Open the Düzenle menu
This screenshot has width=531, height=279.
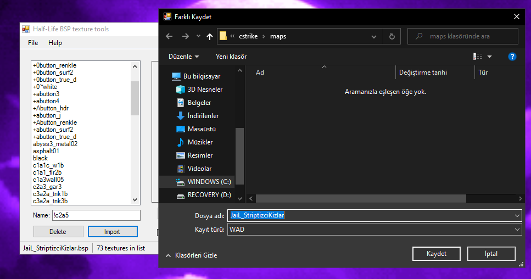point(183,57)
